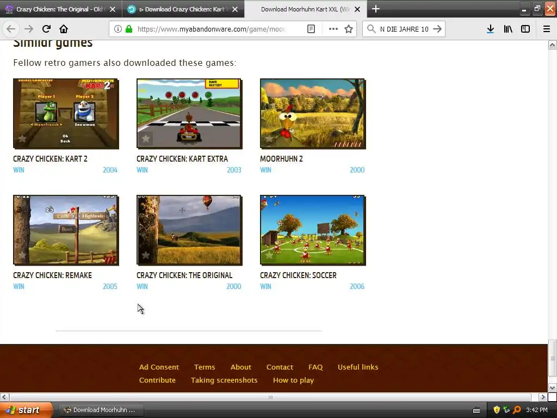This screenshot has height=418, width=557.
Task: Open the Contribute footer link
Action: pyautogui.click(x=157, y=380)
